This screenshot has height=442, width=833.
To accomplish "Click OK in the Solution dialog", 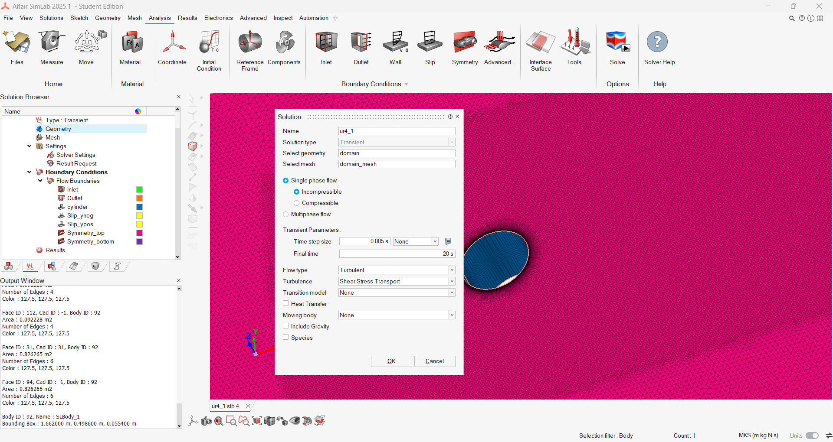I will point(391,361).
